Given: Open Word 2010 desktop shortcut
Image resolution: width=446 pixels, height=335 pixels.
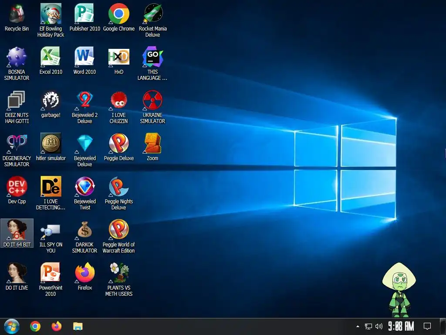Looking at the screenshot, I should (85, 61).
